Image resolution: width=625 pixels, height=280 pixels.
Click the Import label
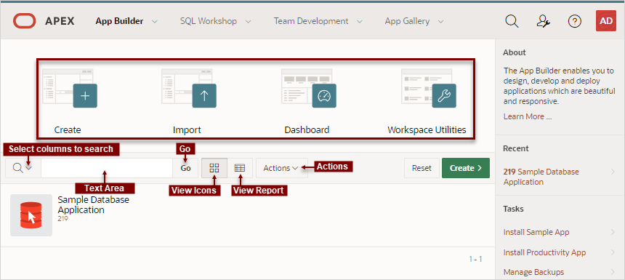pos(187,129)
